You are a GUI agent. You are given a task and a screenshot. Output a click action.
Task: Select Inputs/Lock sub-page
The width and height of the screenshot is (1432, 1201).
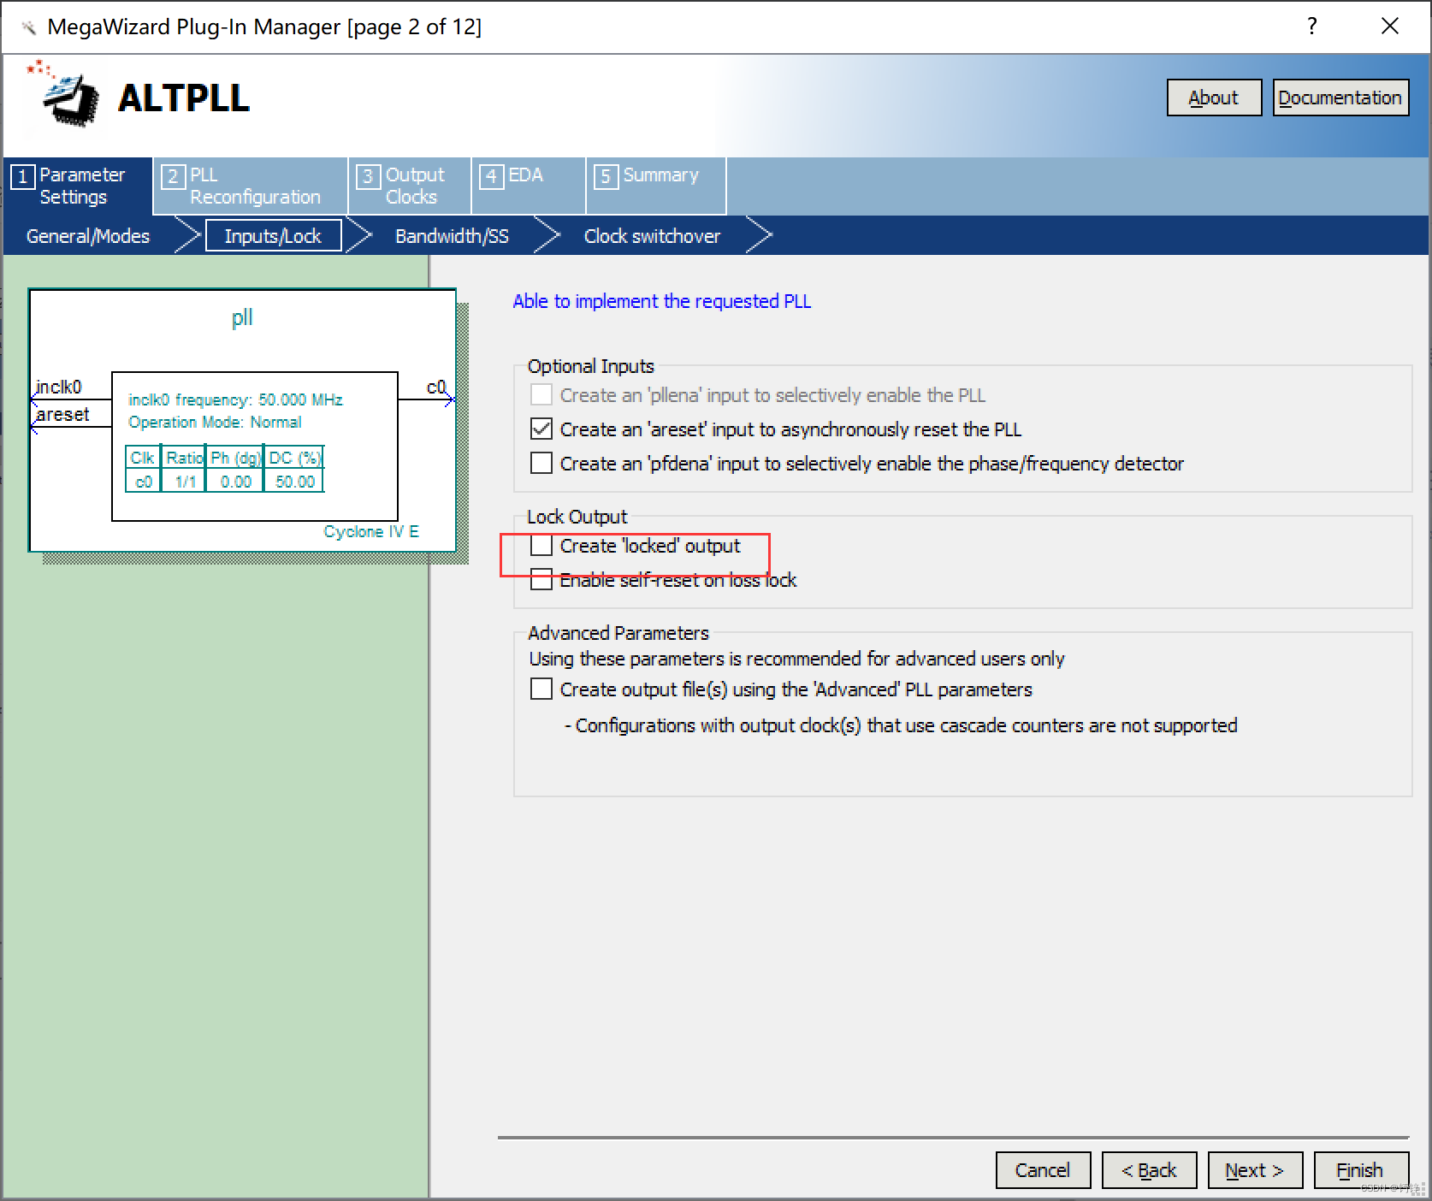[273, 236]
